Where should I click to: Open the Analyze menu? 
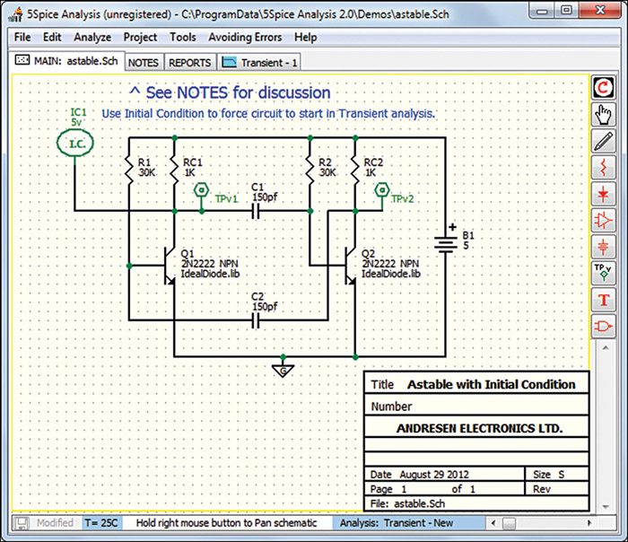(92, 37)
